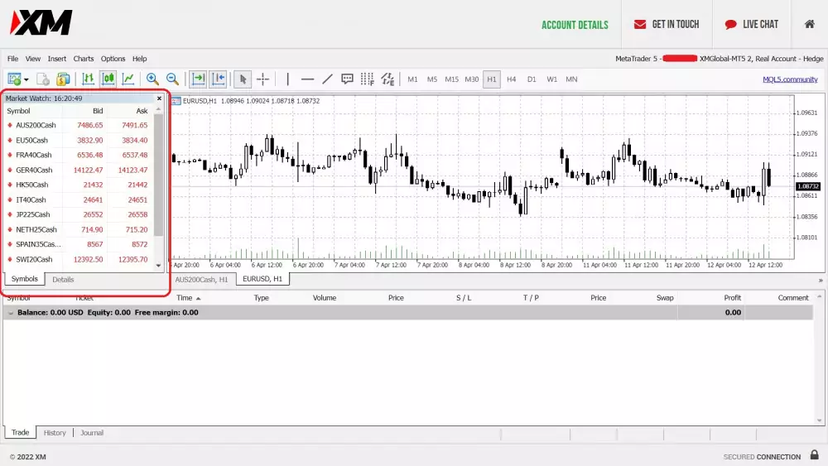Open the Options menu
This screenshot has height=466, width=828.
coord(113,59)
